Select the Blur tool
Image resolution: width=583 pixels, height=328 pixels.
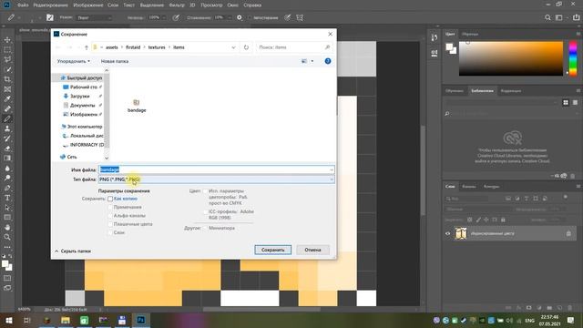[x=7, y=168]
